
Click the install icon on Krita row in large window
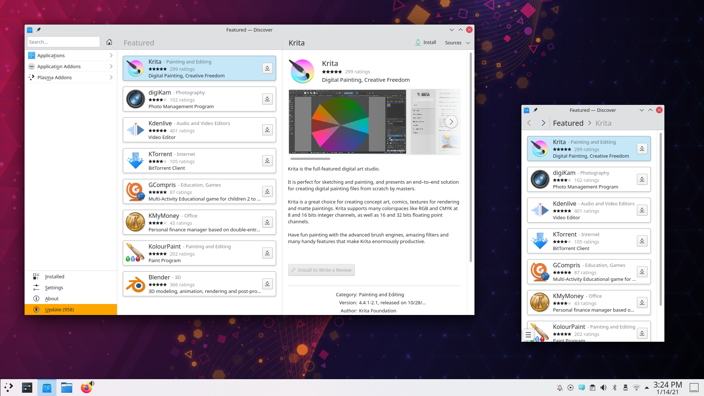pos(267,68)
